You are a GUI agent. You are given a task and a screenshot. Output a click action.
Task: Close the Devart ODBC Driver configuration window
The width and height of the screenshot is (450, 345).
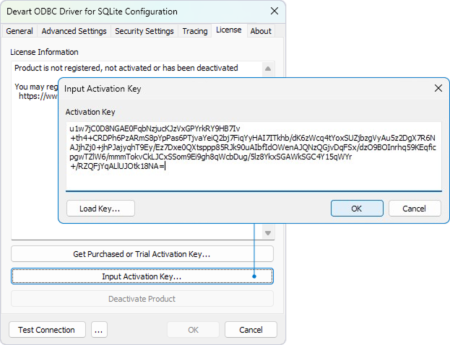click(274, 11)
